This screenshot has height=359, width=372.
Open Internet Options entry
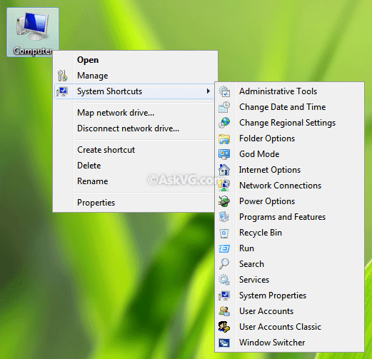coord(289,170)
